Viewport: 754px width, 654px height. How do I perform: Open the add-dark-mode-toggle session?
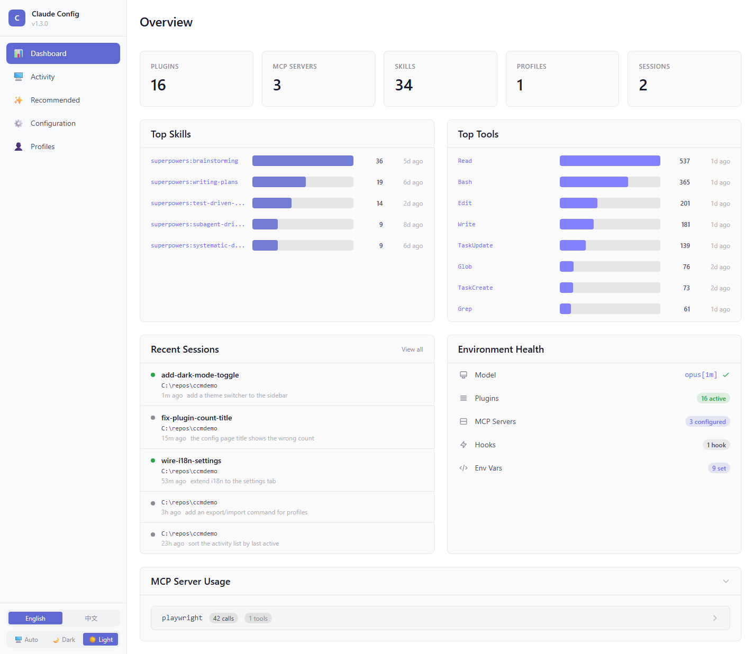click(287, 384)
